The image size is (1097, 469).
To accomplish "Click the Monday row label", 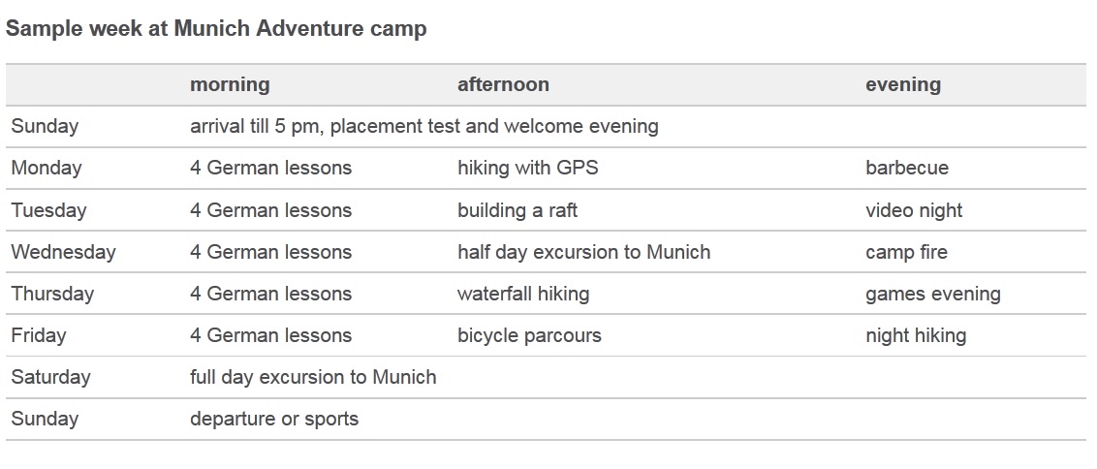I will [x=47, y=168].
